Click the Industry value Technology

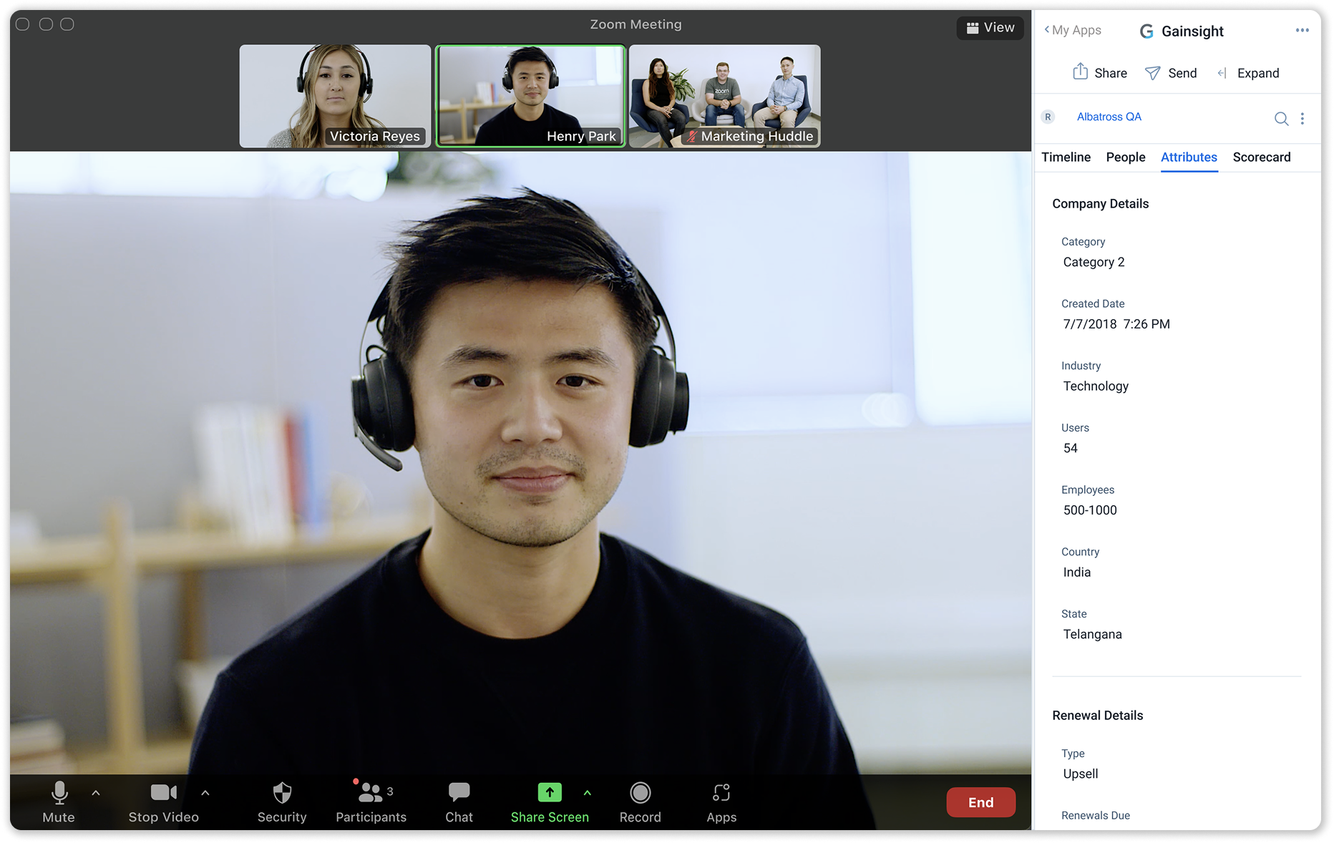tap(1096, 386)
